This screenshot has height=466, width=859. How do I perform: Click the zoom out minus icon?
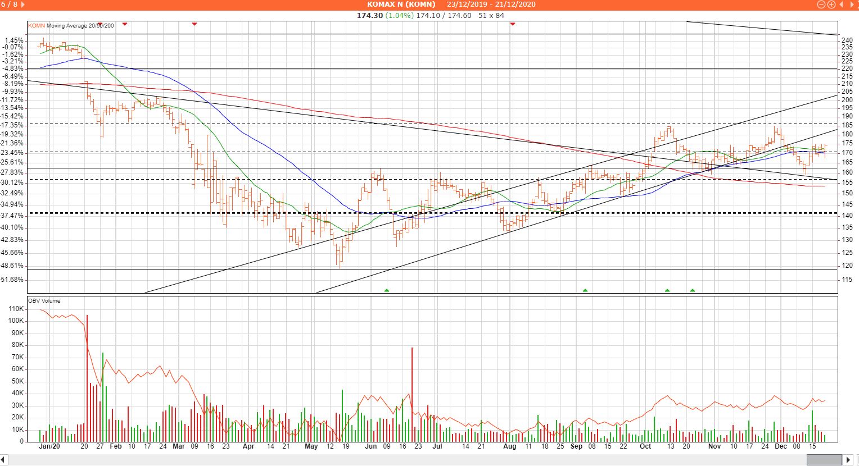(x=821, y=4)
